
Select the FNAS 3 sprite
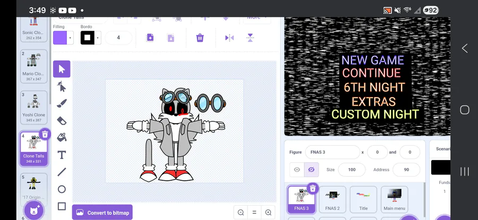click(x=302, y=200)
